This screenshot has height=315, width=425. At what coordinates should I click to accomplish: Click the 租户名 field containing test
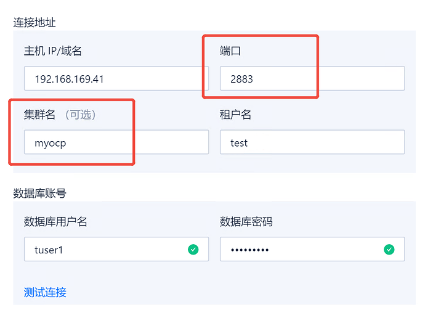point(312,142)
